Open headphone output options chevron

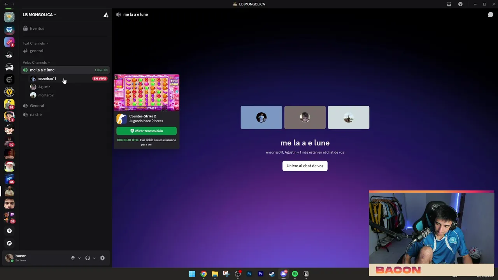(94, 258)
